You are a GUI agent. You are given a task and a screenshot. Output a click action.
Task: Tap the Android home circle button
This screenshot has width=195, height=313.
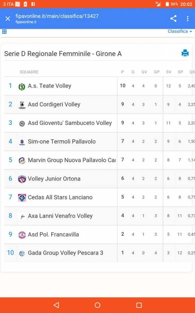(x=97, y=305)
